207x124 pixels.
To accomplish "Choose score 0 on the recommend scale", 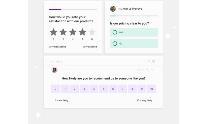I will pos(55,89).
